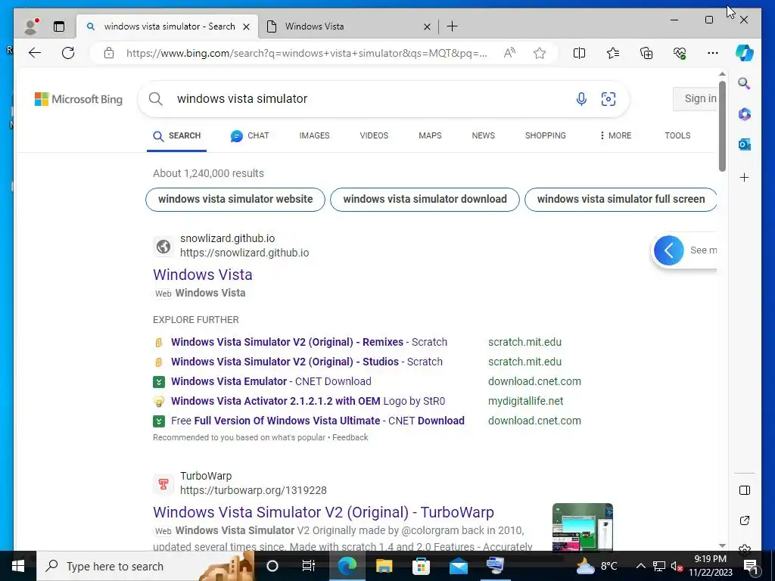
Task: Select suggestion windows vista simulator download
Action: (425, 199)
